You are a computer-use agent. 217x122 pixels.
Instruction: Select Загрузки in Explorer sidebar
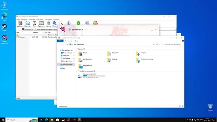pyautogui.click(x=65, y=56)
